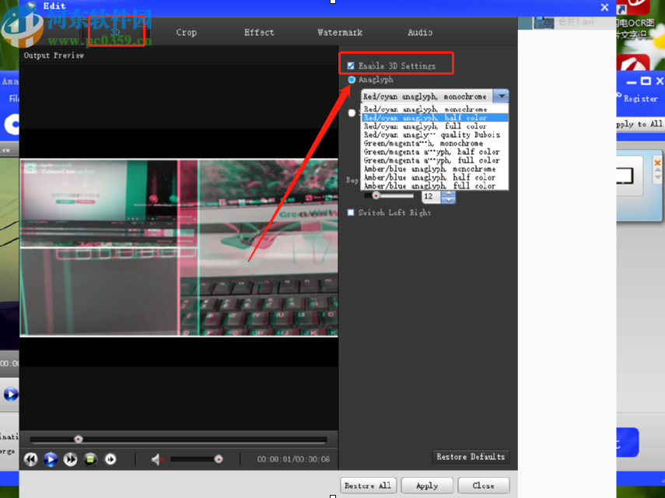Viewport: 665px width, 498px height.
Task: Click Apply to All in background window
Action: 639,124
